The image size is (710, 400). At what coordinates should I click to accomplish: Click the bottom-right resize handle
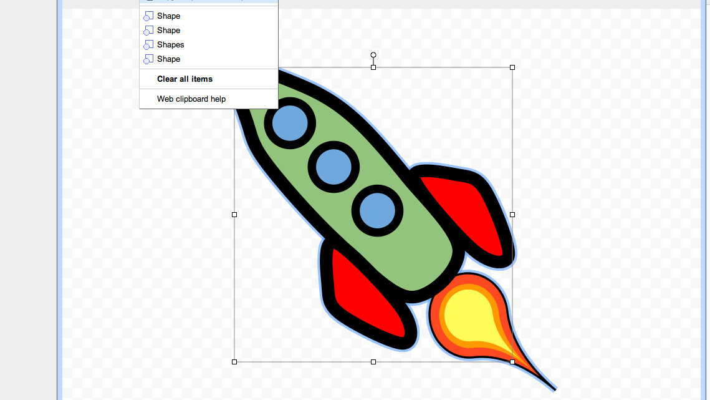point(512,361)
